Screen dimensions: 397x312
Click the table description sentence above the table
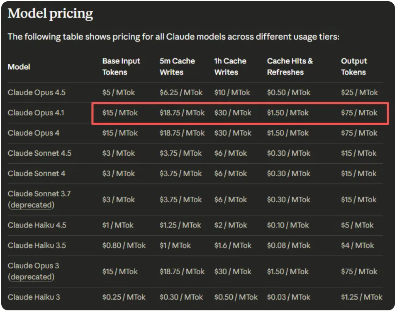[x=173, y=37]
